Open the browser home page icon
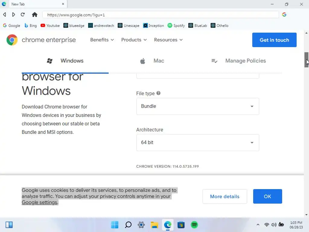The height and width of the screenshot is (232, 309). 35,14
